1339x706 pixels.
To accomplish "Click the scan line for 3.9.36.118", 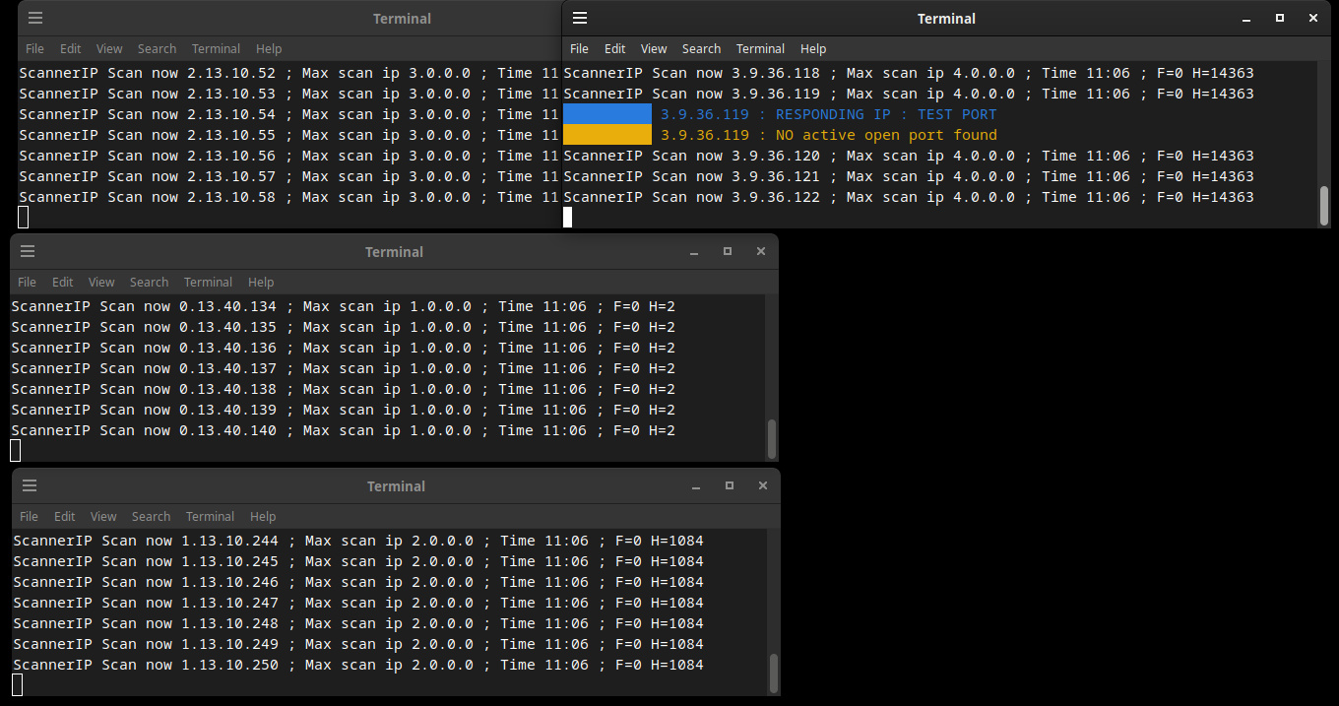I will [x=909, y=73].
